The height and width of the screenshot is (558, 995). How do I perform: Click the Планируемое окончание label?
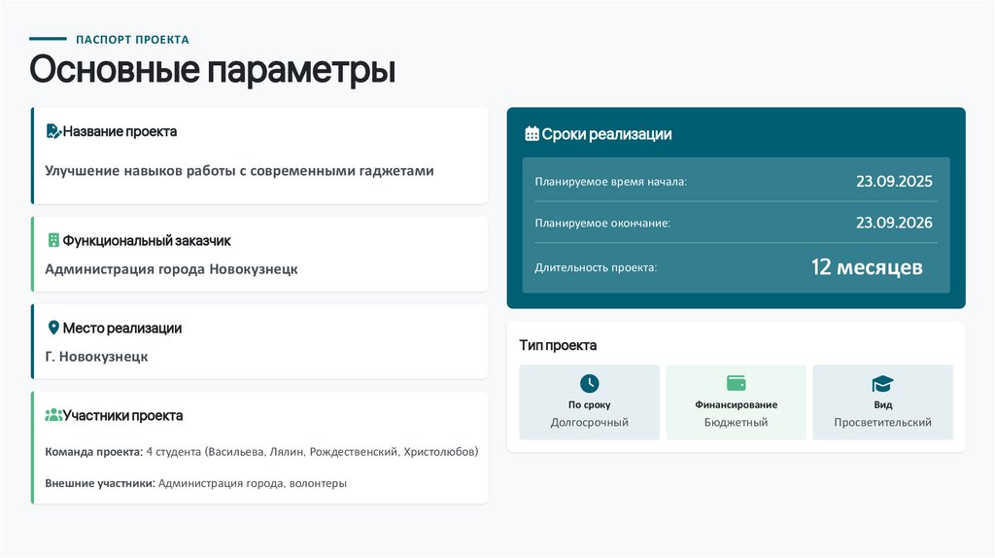[x=602, y=223]
